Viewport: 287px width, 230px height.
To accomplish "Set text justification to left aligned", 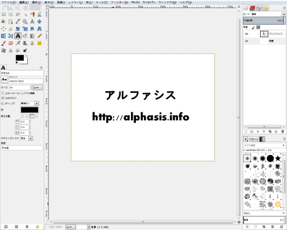I will point(22,116).
